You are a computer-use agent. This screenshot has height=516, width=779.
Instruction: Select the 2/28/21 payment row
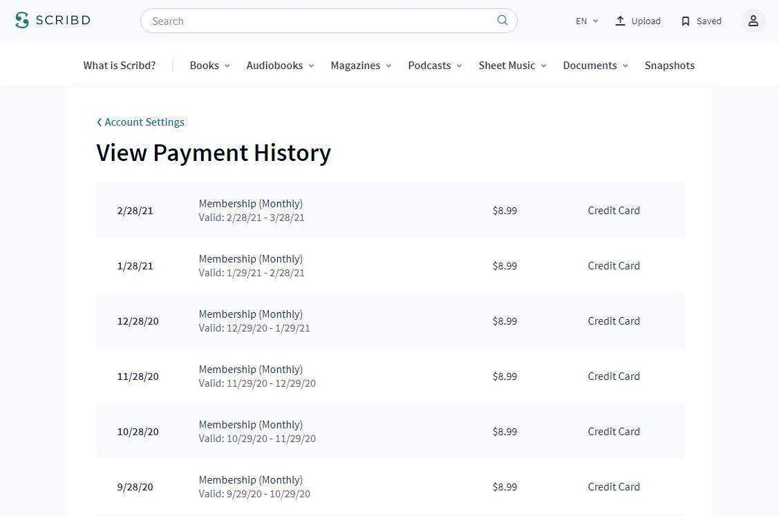click(x=391, y=210)
